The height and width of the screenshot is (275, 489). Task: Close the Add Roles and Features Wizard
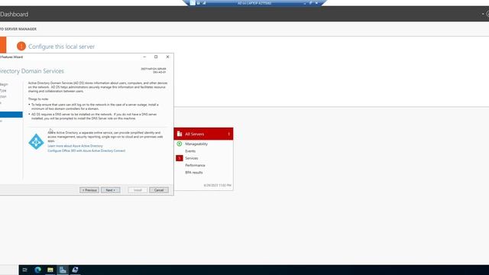click(x=167, y=57)
